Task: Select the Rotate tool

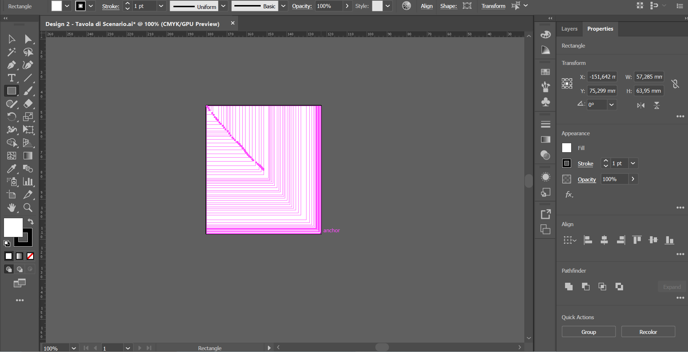Action: pos(11,117)
